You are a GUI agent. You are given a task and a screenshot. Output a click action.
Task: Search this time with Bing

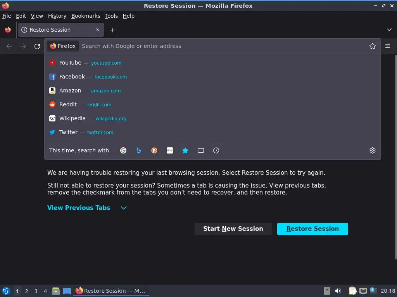139,150
